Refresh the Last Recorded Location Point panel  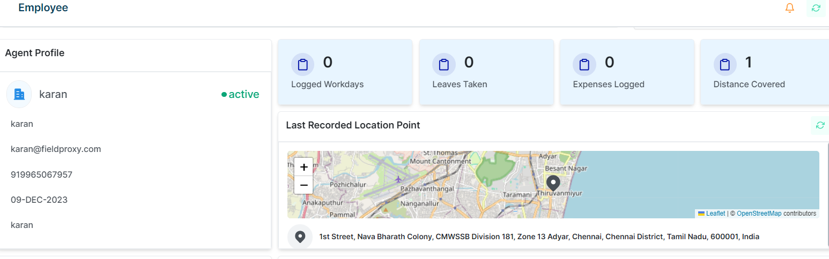[x=820, y=125]
